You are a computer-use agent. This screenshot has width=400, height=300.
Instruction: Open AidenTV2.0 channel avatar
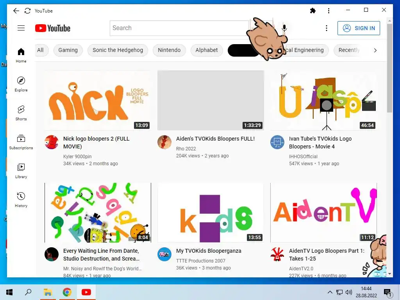click(277, 254)
